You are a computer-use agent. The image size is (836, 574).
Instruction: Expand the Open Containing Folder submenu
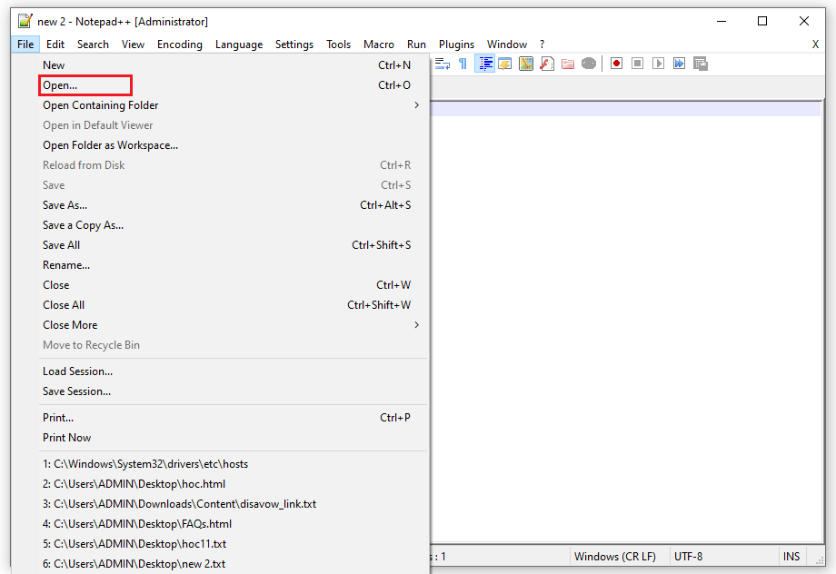(x=416, y=105)
